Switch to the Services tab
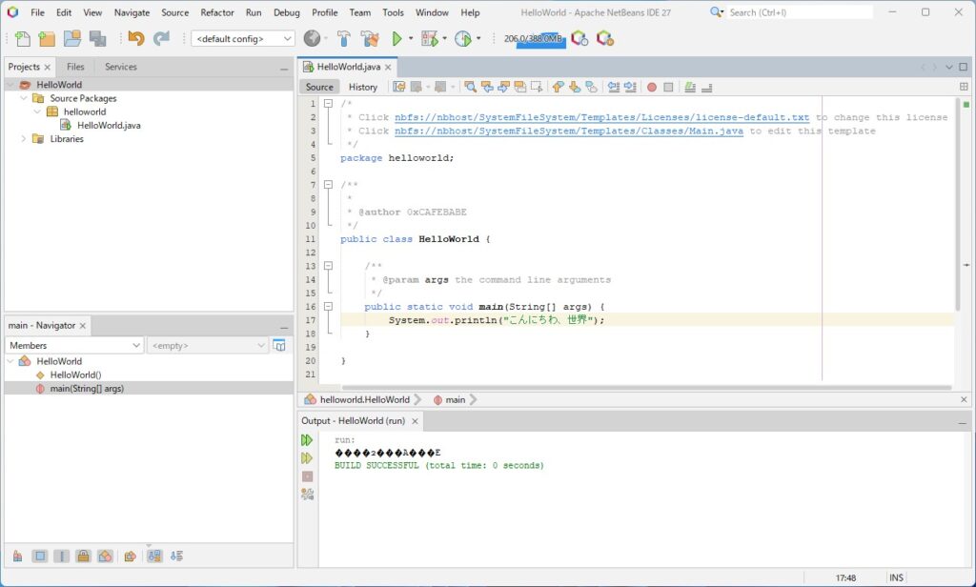 [121, 67]
